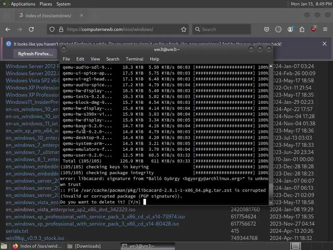Viewport: 333px width, 250px height.
Task: Click the Applications menu logo icon
Action: coord(6,4)
